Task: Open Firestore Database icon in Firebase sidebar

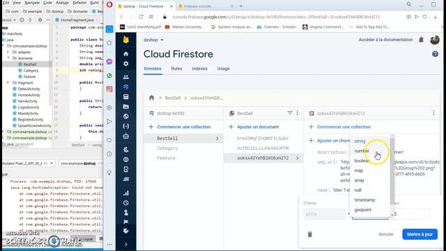Action: click(125, 86)
